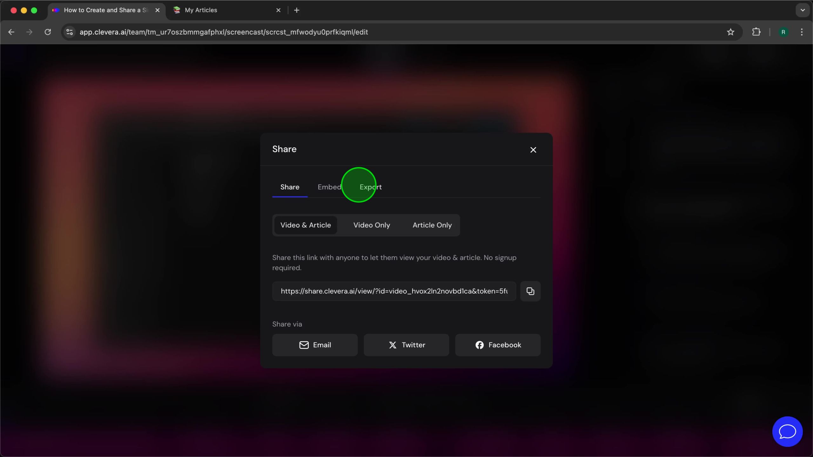Select the Video & Article option

(305, 225)
